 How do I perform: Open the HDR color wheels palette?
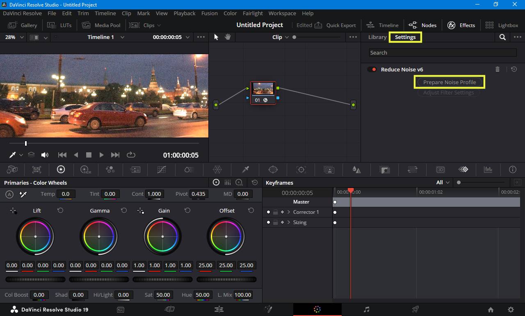(85, 169)
